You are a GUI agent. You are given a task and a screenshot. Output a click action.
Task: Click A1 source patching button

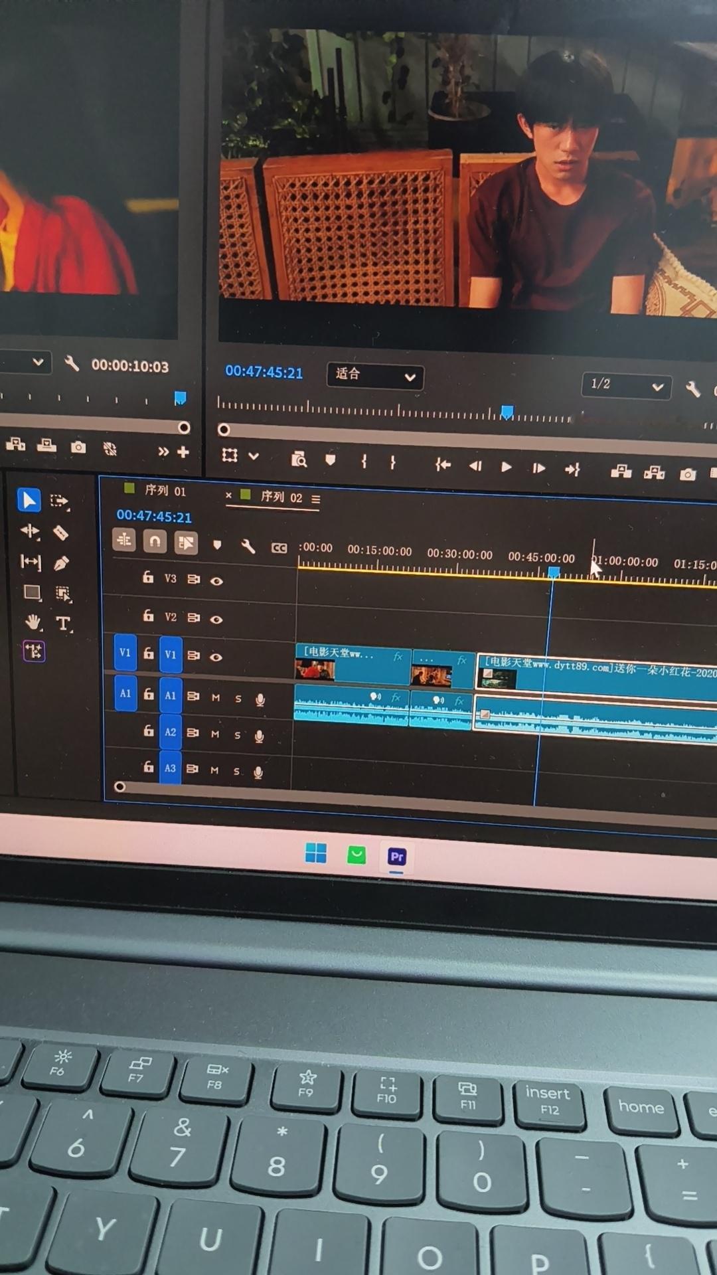(x=125, y=693)
